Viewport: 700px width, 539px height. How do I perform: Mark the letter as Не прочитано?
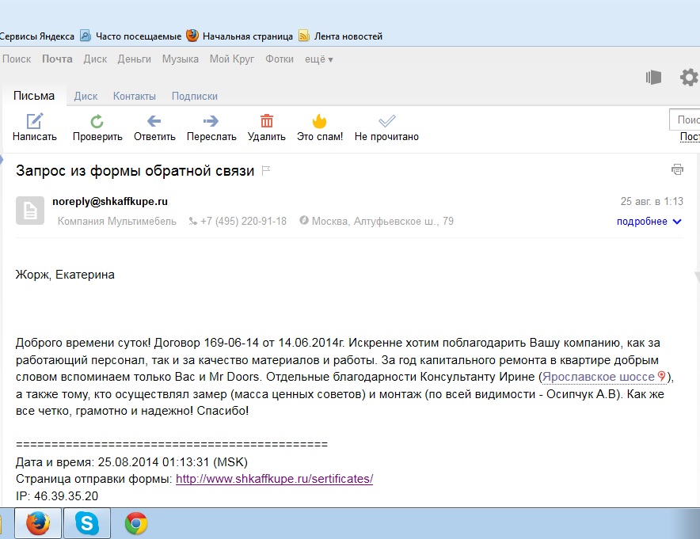click(386, 121)
